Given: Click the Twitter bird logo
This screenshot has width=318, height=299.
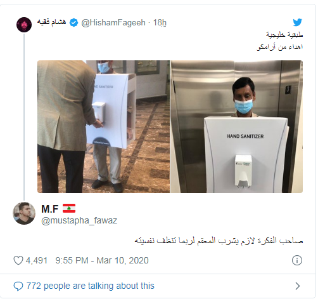Looking at the screenshot, I should click(x=298, y=22).
